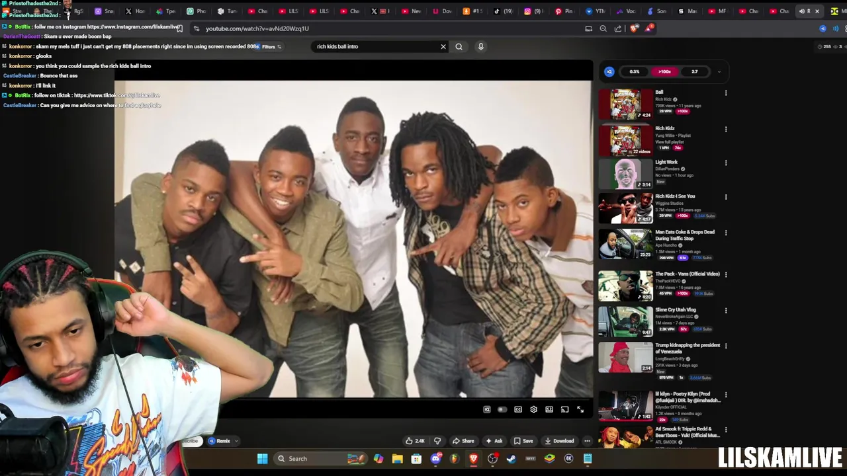The image size is (847, 476).
Task: Open 'The Pack - Vans (Official Video)' title
Action: coord(688,274)
